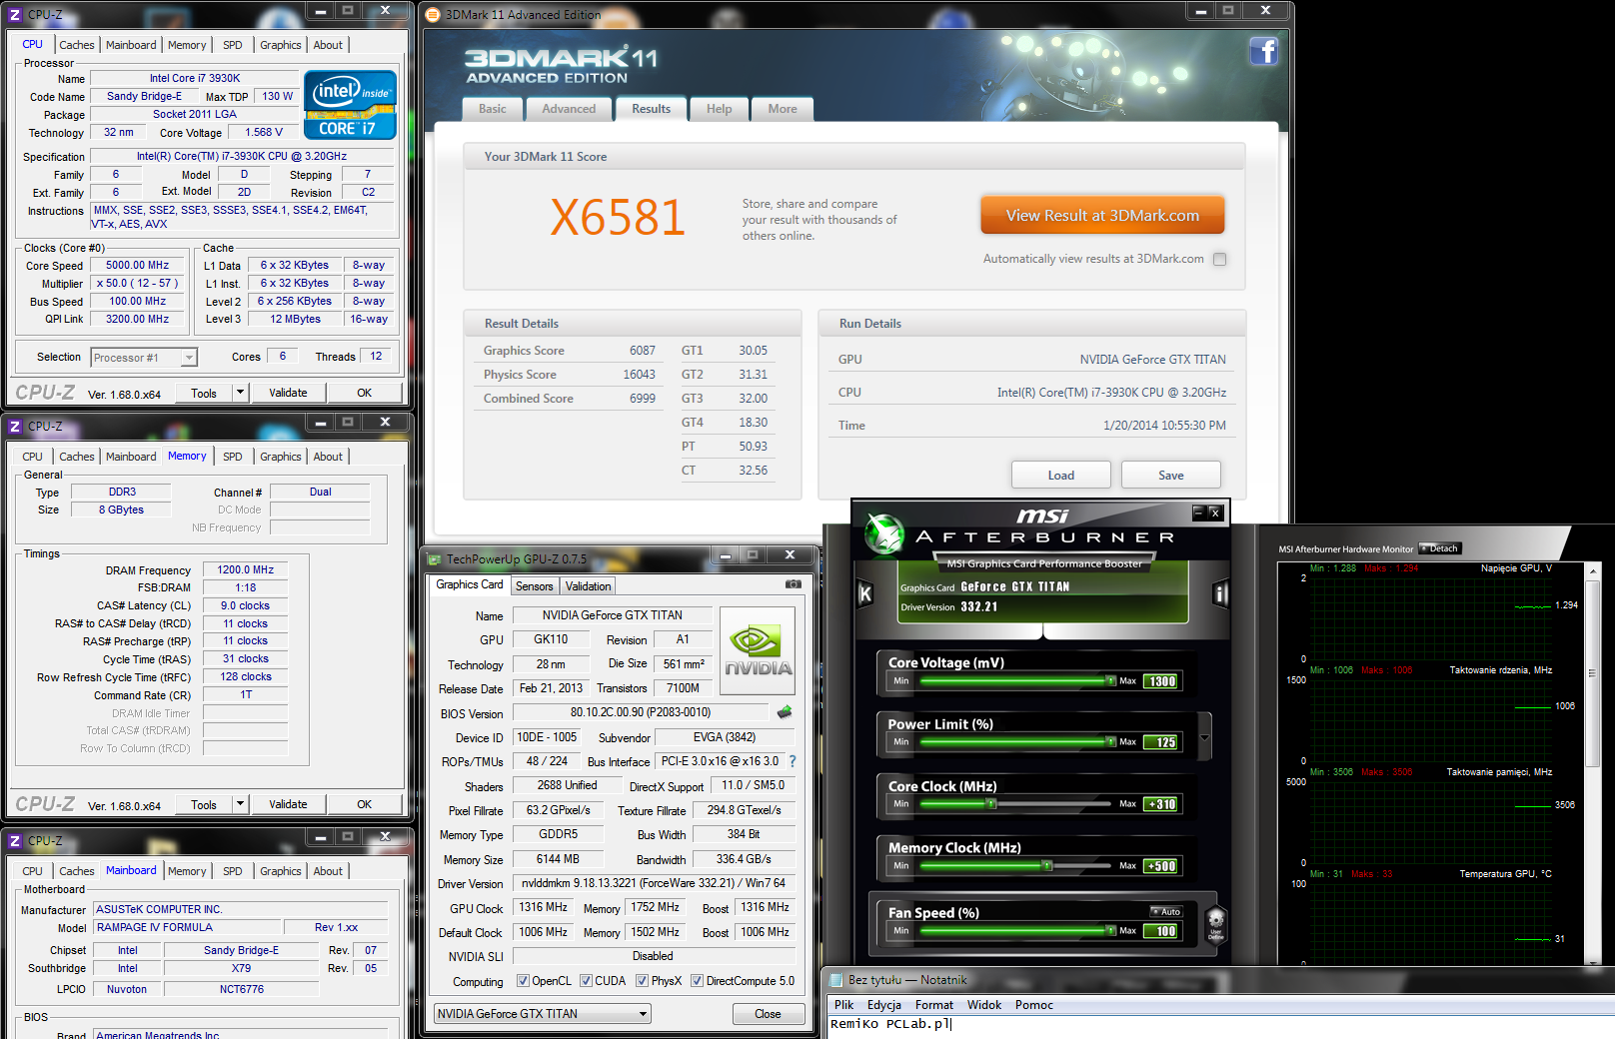Toggle the CUDA checkbox in GPU-Z
1615x1039 pixels.
point(586,981)
